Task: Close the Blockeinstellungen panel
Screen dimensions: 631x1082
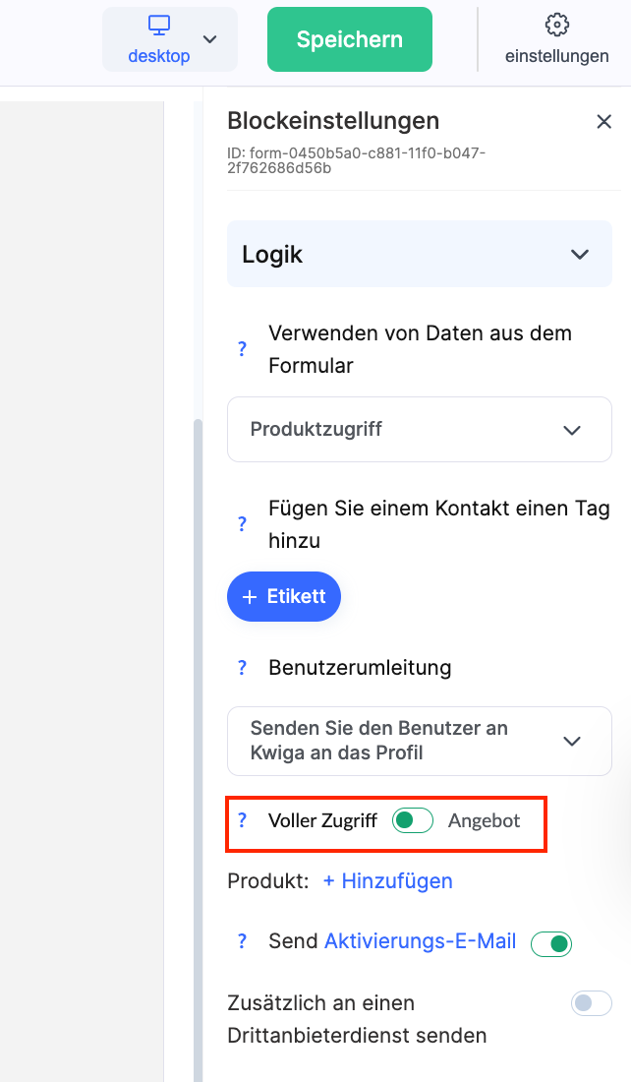Action: click(x=604, y=122)
